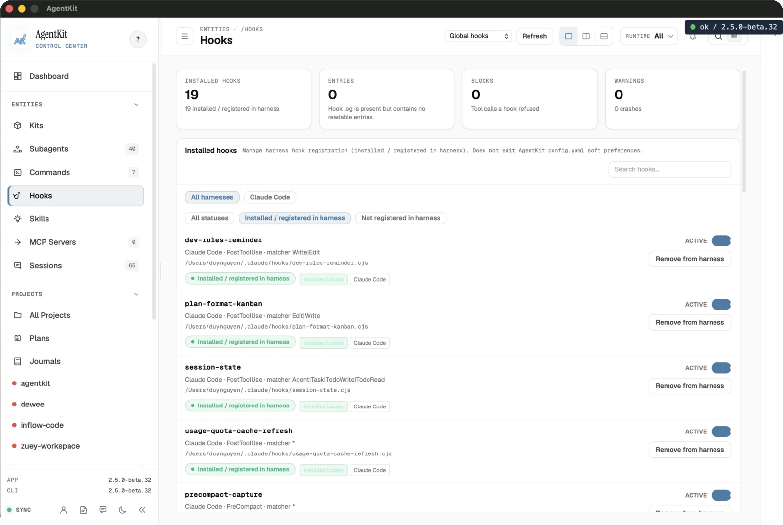The height and width of the screenshot is (525, 783).
Task: Open Sessions in the sidebar
Action: (76, 266)
